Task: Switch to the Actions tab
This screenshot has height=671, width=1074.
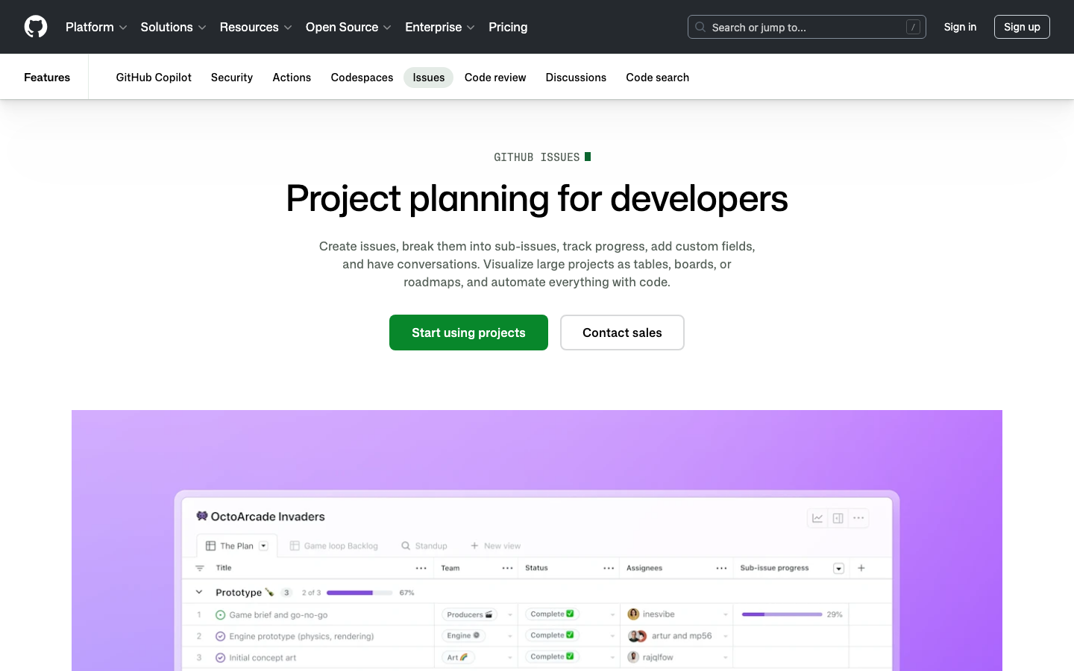Action: click(x=292, y=78)
